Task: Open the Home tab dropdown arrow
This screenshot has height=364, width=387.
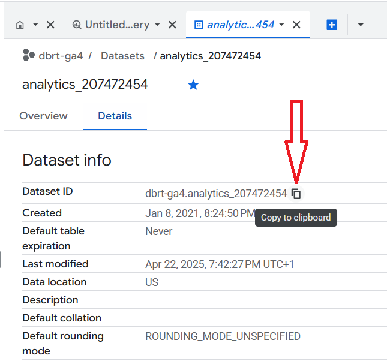Action: click(x=35, y=25)
